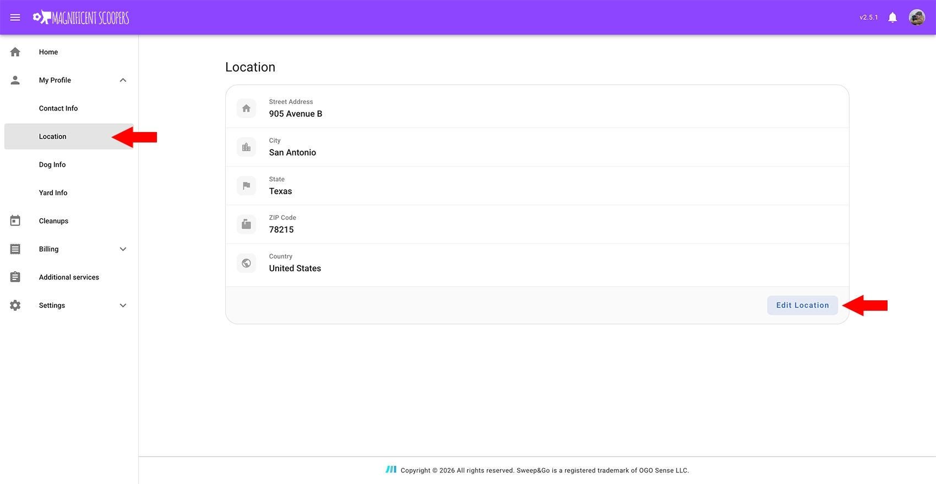Image resolution: width=936 pixels, height=484 pixels.
Task: Click the Magnificent Scoopers logo
Action: pyautogui.click(x=81, y=18)
